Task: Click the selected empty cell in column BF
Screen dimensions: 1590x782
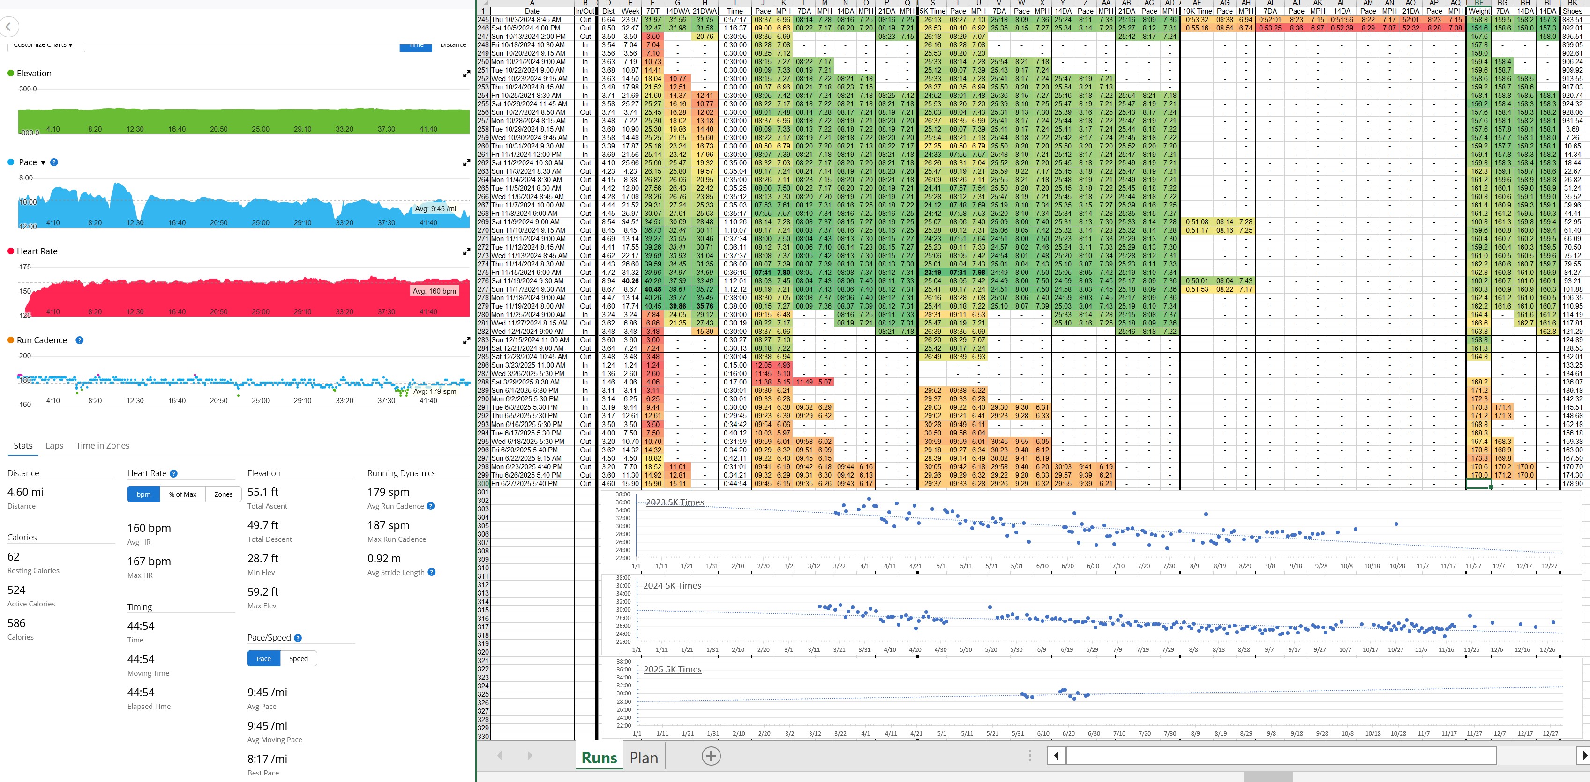Action: point(1479,484)
